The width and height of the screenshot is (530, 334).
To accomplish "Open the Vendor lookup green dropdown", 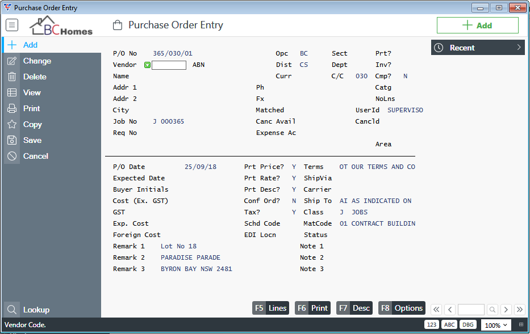I will 147,65.
